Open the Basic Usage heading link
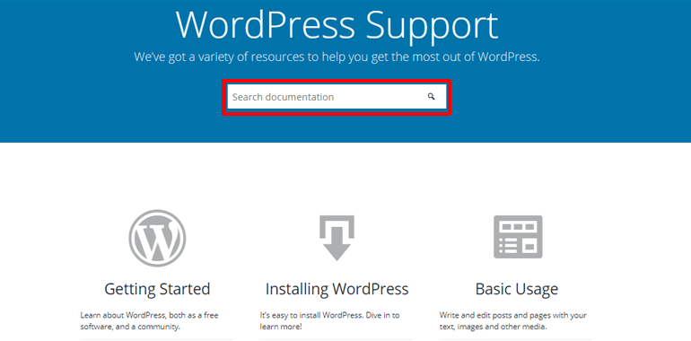691x341 pixels. coord(517,289)
